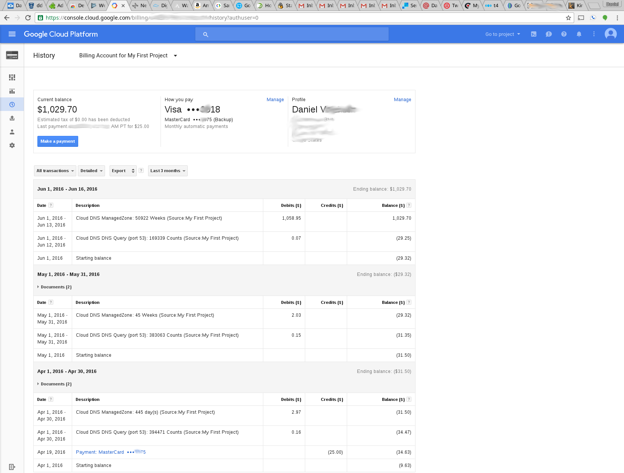Click the (25.00) credit amount
Screen dimensions: 624x473
coord(335,452)
